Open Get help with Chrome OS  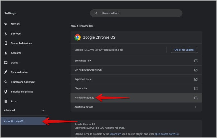136,70
